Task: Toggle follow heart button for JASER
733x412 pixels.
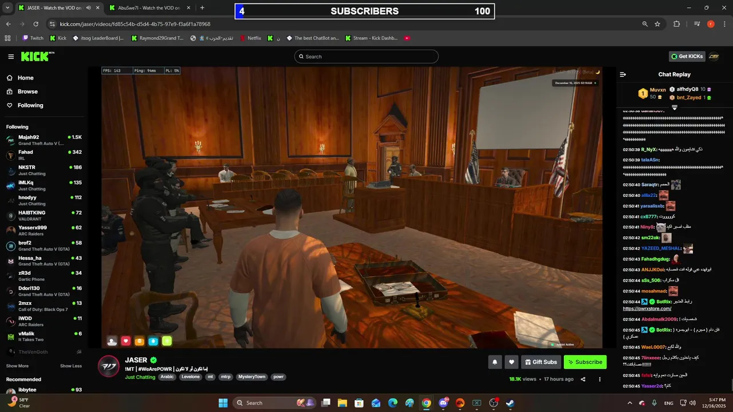Action: click(x=512, y=362)
